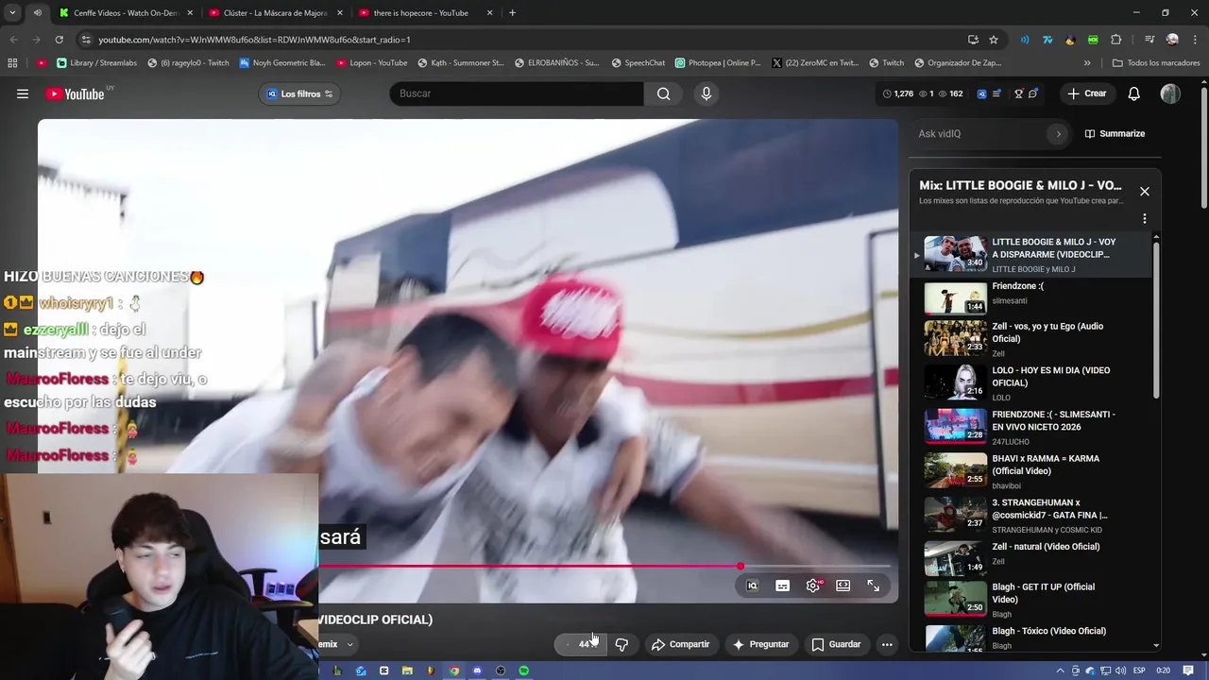1209x680 pixels.
Task: Install app icon in address bar
Action: tap(973, 40)
